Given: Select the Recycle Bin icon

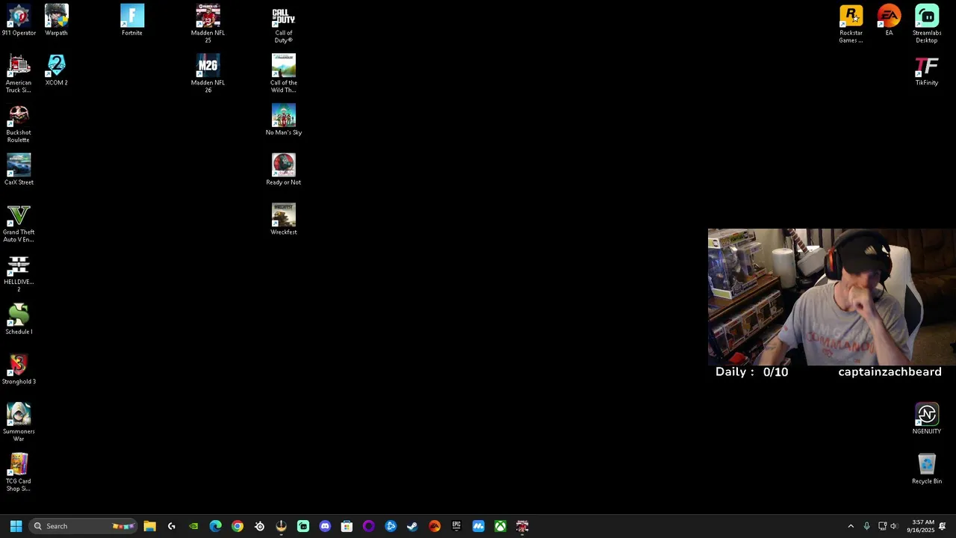Looking at the screenshot, I should pyautogui.click(x=927, y=469).
